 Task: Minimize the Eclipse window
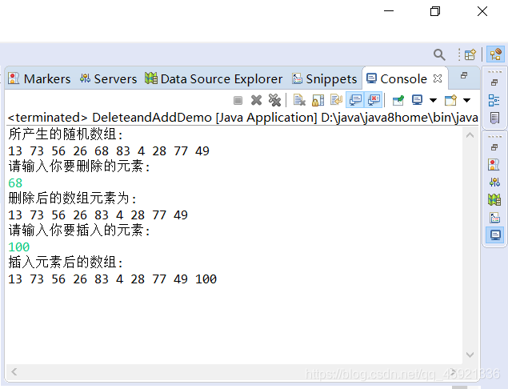coord(389,11)
